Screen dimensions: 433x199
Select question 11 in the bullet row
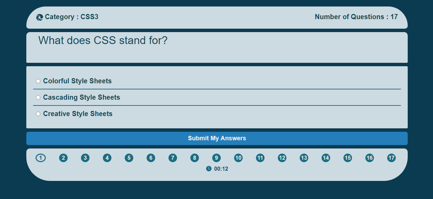coord(260,158)
